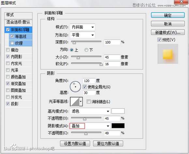Enable the 外发光 checkbox
This screenshot has height=154, width=189.
(x=8, y=97)
